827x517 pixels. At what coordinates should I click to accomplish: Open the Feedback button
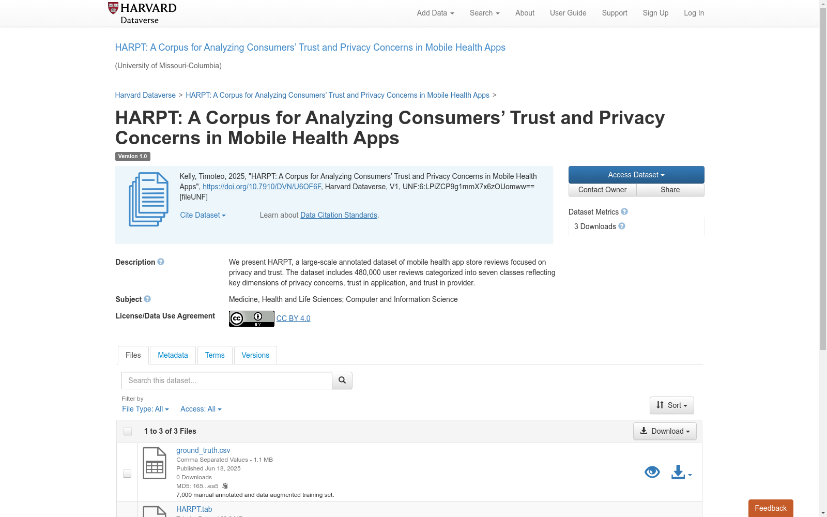click(x=771, y=508)
